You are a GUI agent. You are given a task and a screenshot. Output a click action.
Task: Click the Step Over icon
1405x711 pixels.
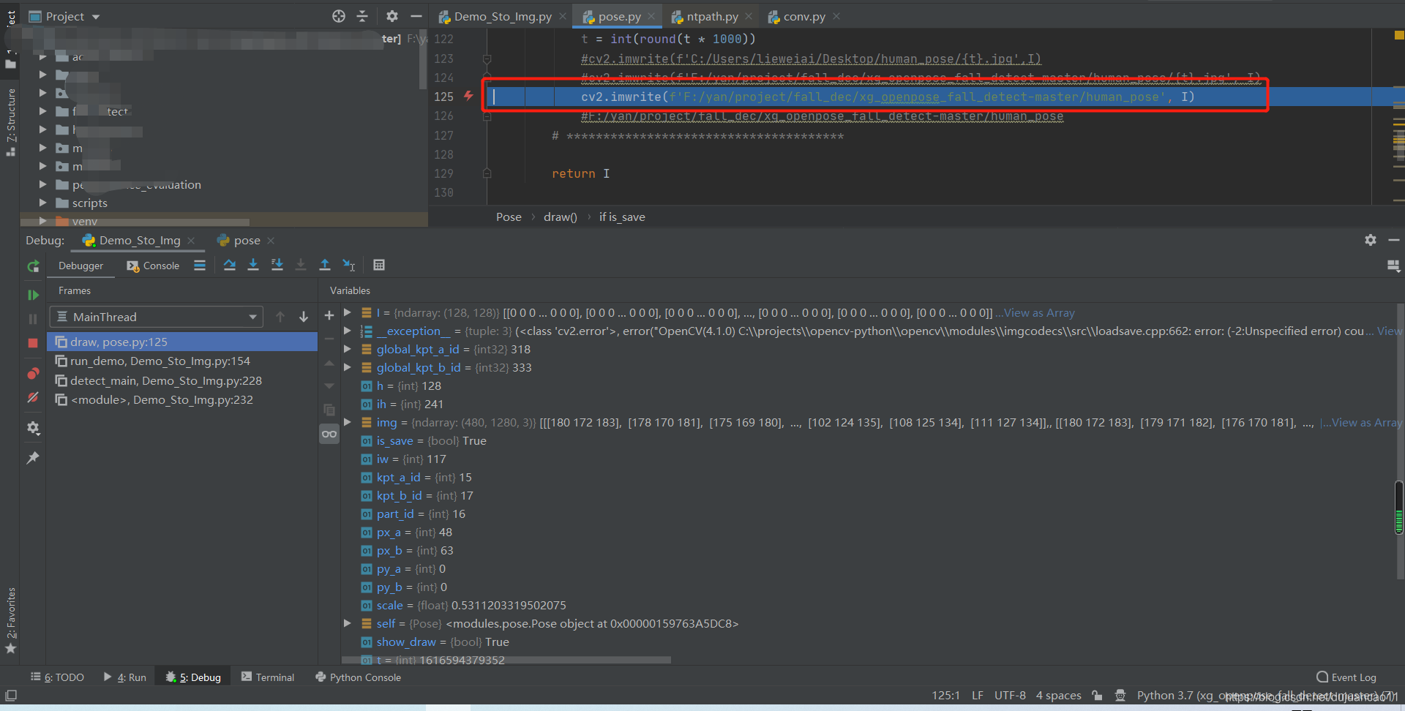click(x=231, y=265)
